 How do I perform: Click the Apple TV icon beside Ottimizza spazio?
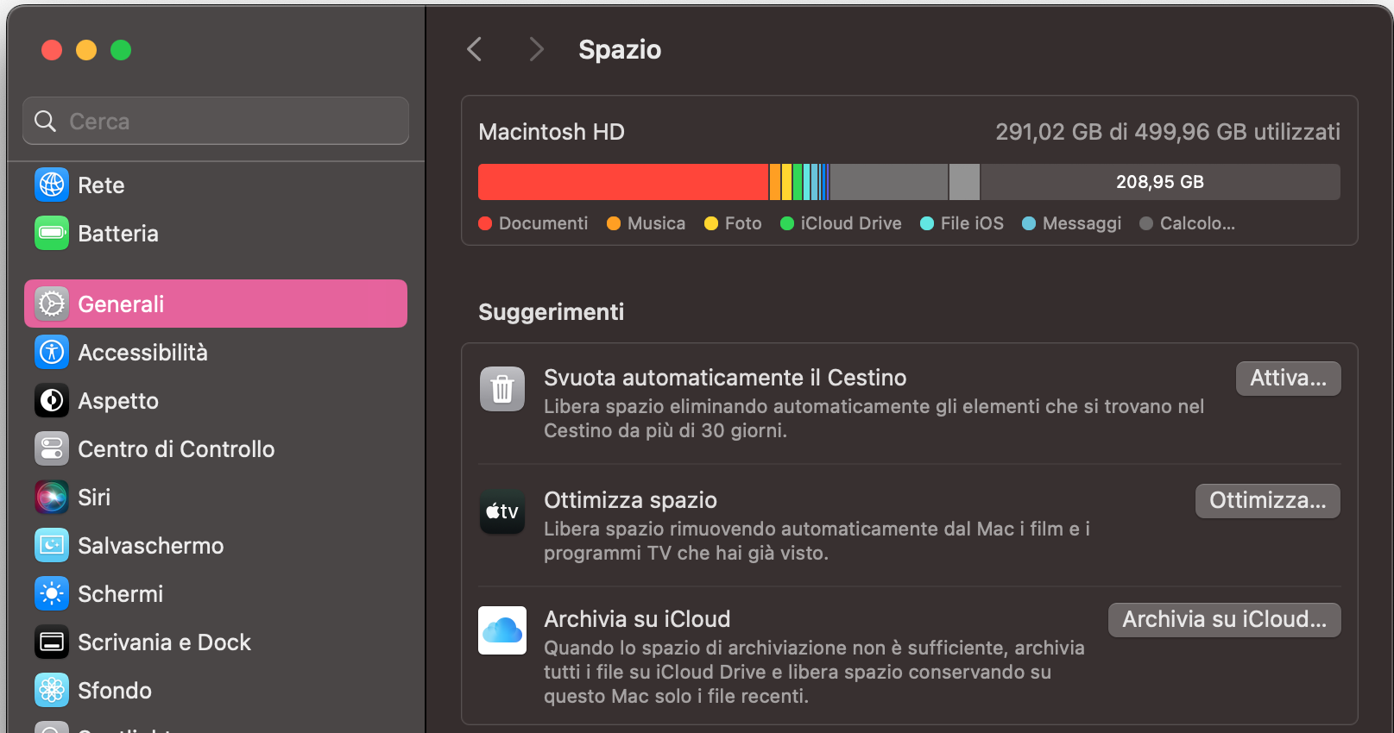(501, 511)
